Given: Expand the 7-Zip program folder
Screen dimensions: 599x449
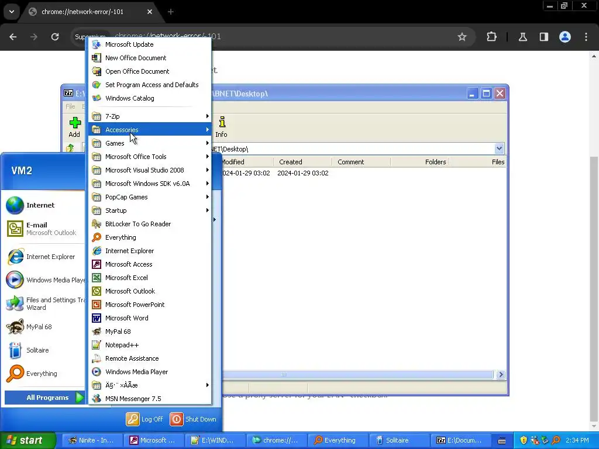Looking at the screenshot, I should (150, 116).
